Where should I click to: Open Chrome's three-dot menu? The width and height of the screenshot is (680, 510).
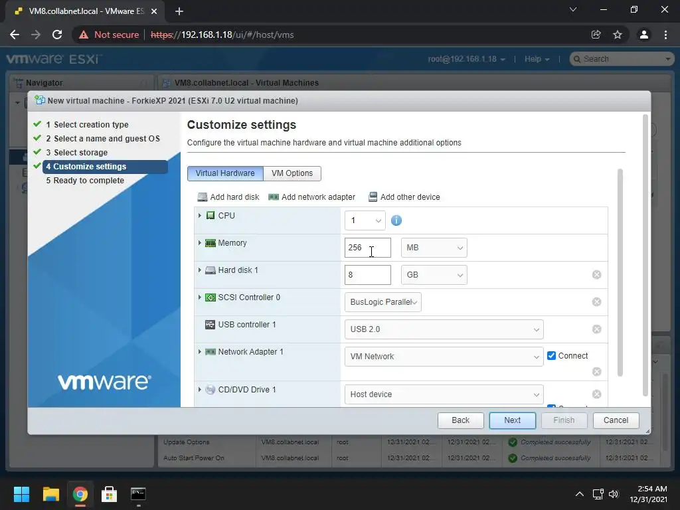665,35
